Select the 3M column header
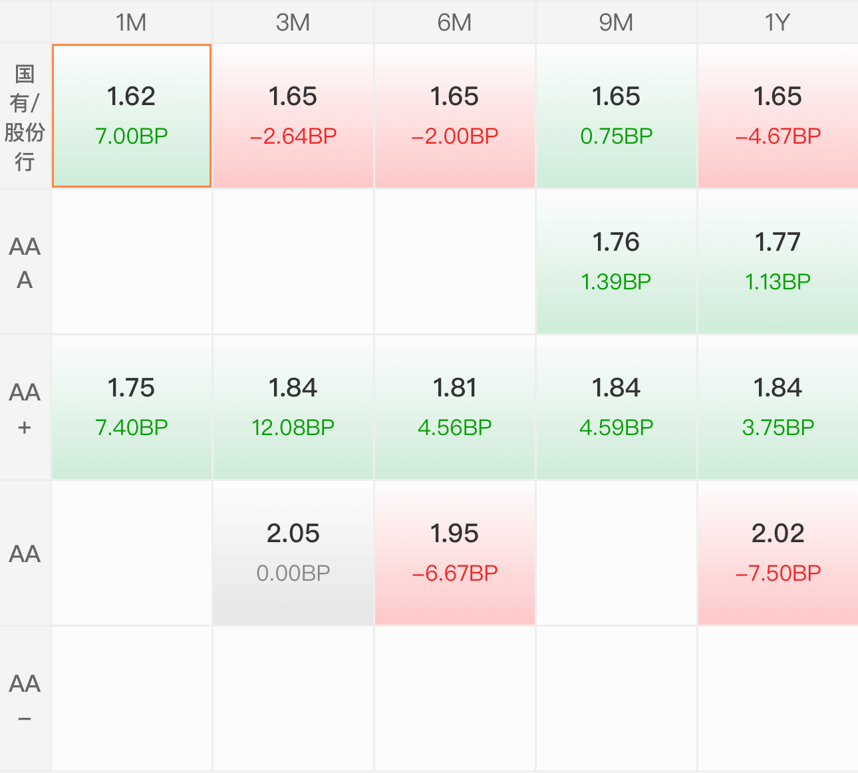 tap(293, 22)
